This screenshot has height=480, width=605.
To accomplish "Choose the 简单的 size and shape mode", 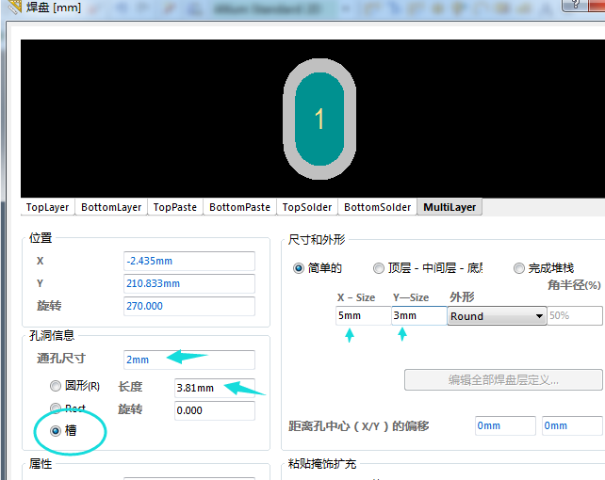I will (300, 268).
